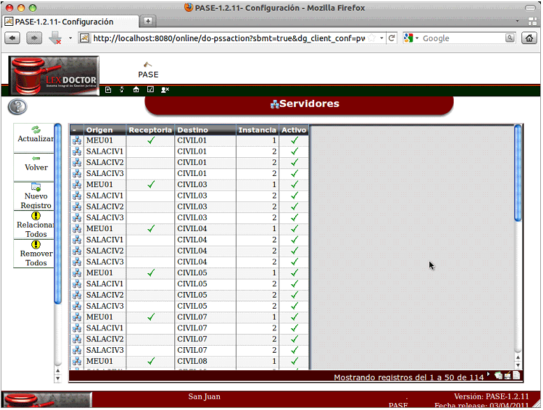The image size is (543, 410).
Task: Click the home icon in the green toolbar
Action: click(136, 89)
